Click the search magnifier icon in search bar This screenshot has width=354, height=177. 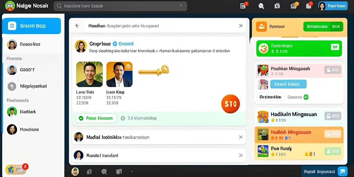[x=59, y=6]
